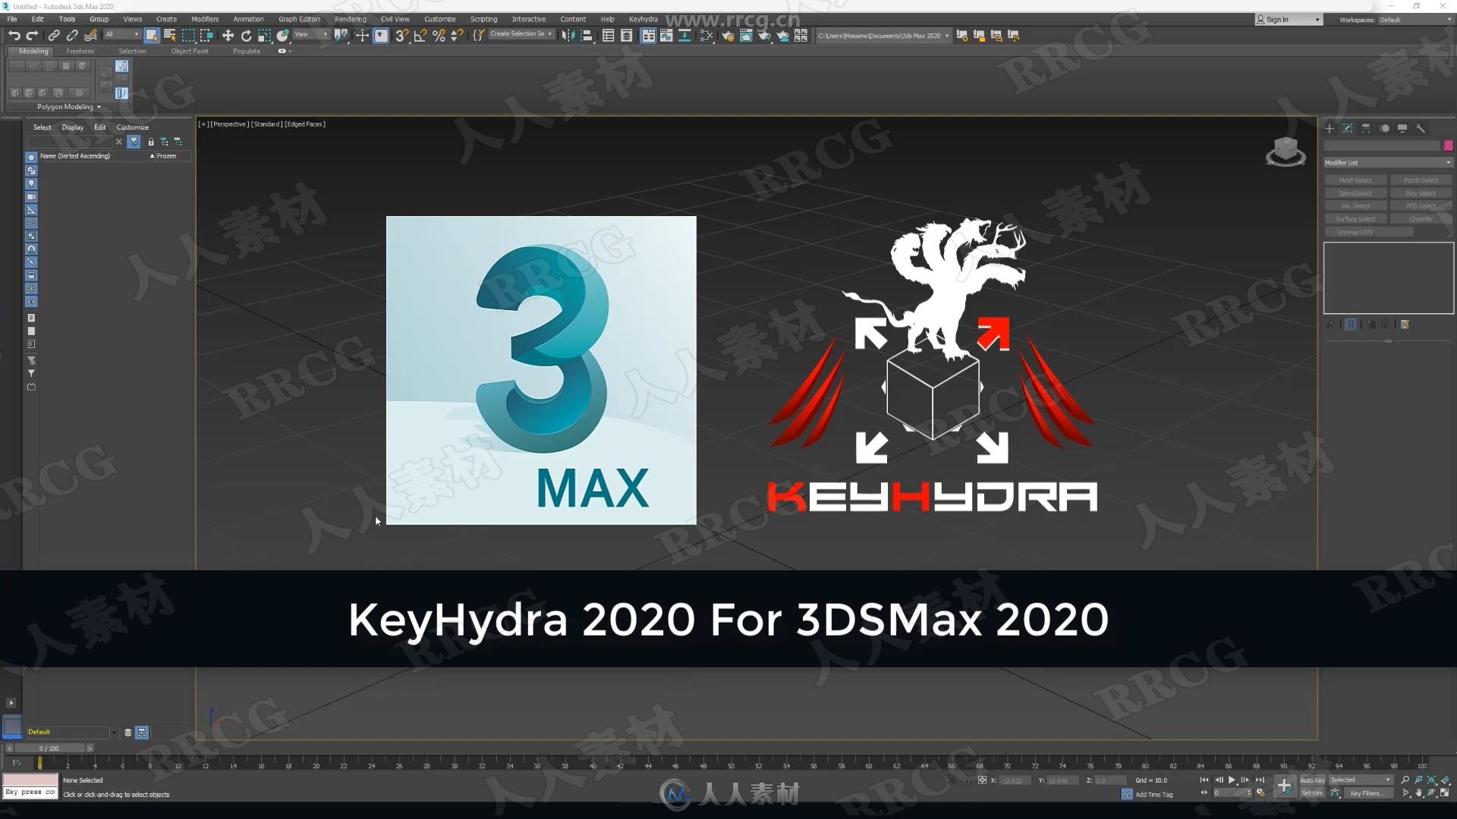Screen dimensions: 1457x819
Task: Toggle Percent Snap on main toolbar
Action: coord(438,36)
